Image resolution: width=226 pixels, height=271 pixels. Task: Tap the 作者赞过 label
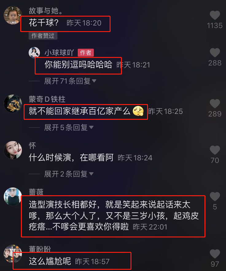[x=43, y=36]
